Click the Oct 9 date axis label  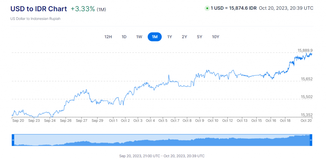200,121
